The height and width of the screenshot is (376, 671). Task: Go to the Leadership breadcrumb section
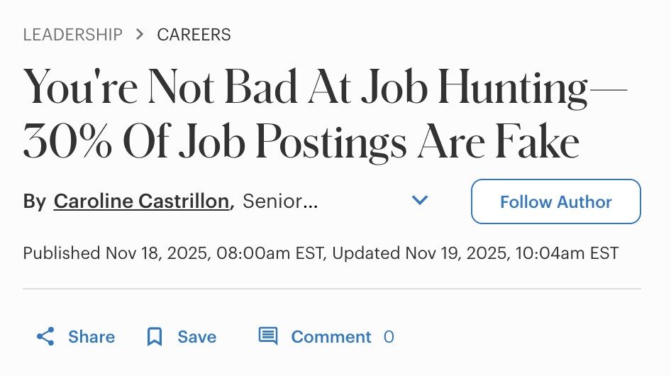pyautogui.click(x=72, y=34)
